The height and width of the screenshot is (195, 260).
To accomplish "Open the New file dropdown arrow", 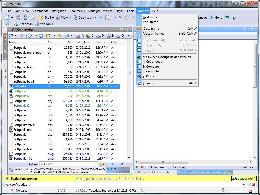I will click(x=12, y=18).
